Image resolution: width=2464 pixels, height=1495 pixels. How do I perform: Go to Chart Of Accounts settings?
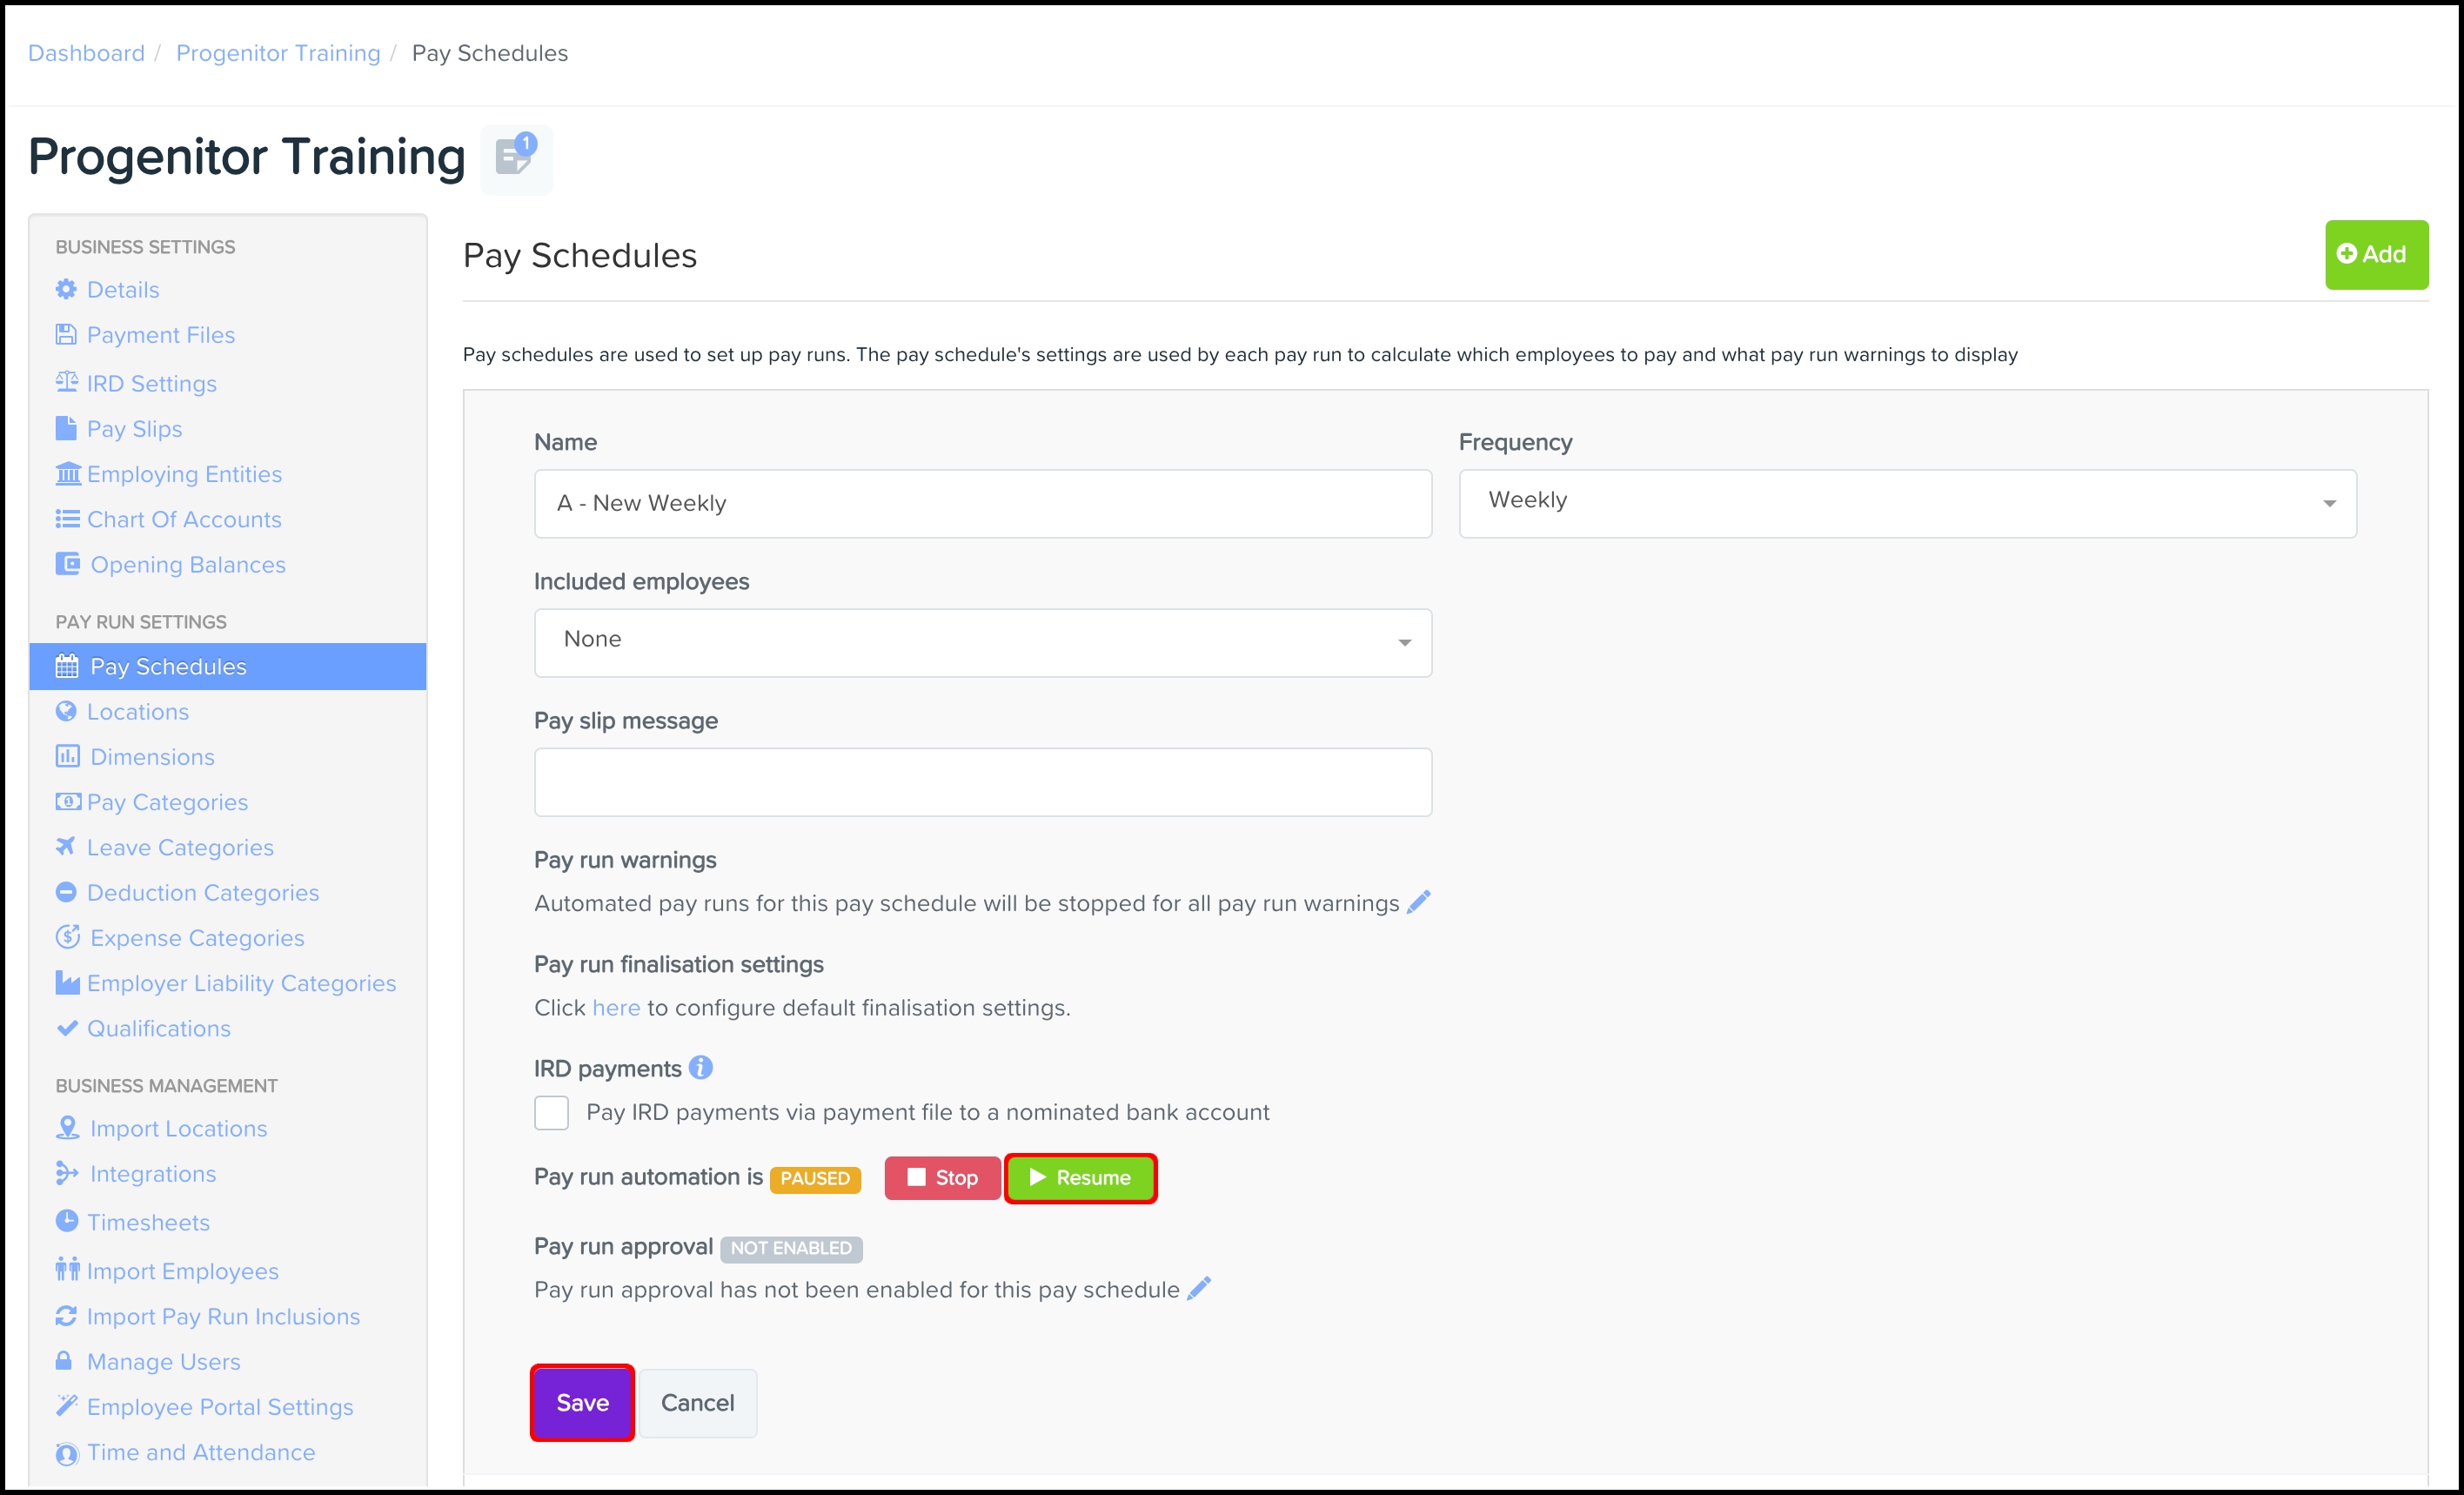click(x=184, y=519)
